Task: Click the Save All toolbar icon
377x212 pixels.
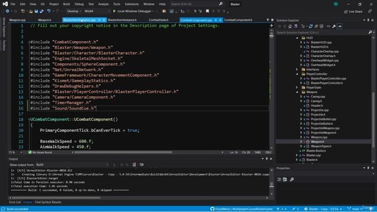Action: (x=42, y=11)
